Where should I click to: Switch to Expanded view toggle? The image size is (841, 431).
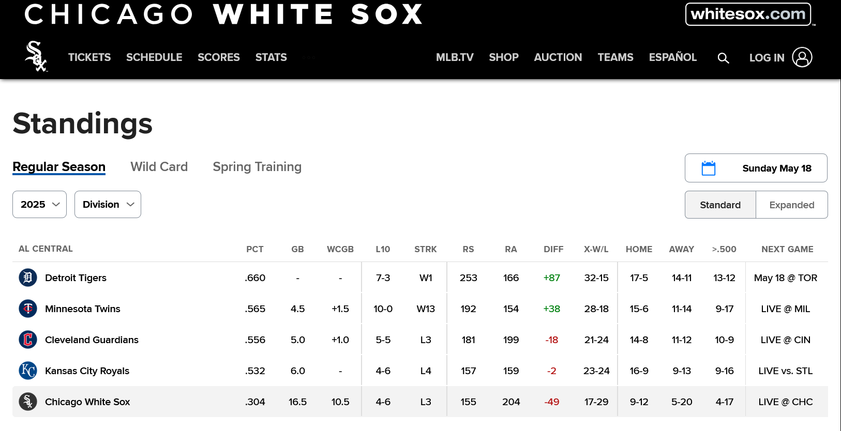click(792, 205)
